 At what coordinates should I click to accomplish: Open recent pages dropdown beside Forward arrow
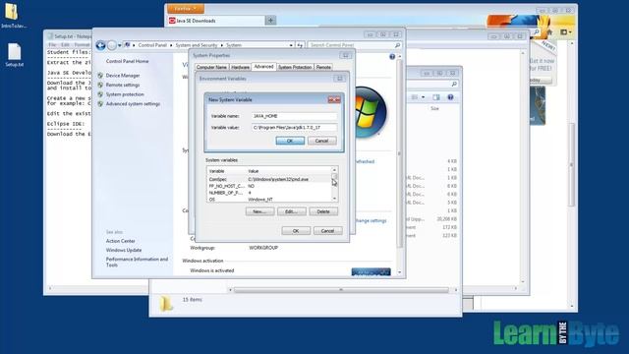120,45
